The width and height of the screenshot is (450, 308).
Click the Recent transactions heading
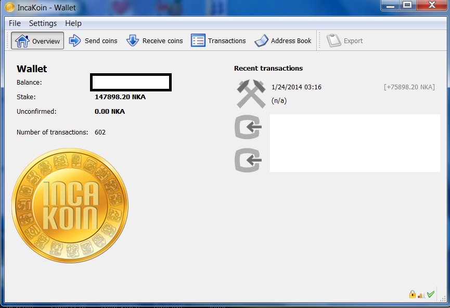[x=268, y=68]
